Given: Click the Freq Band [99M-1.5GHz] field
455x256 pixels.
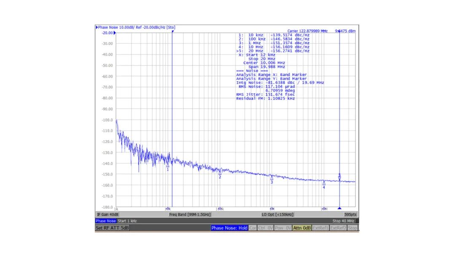Looking at the screenshot, I should pyautogui.click(x=190, y=215).
